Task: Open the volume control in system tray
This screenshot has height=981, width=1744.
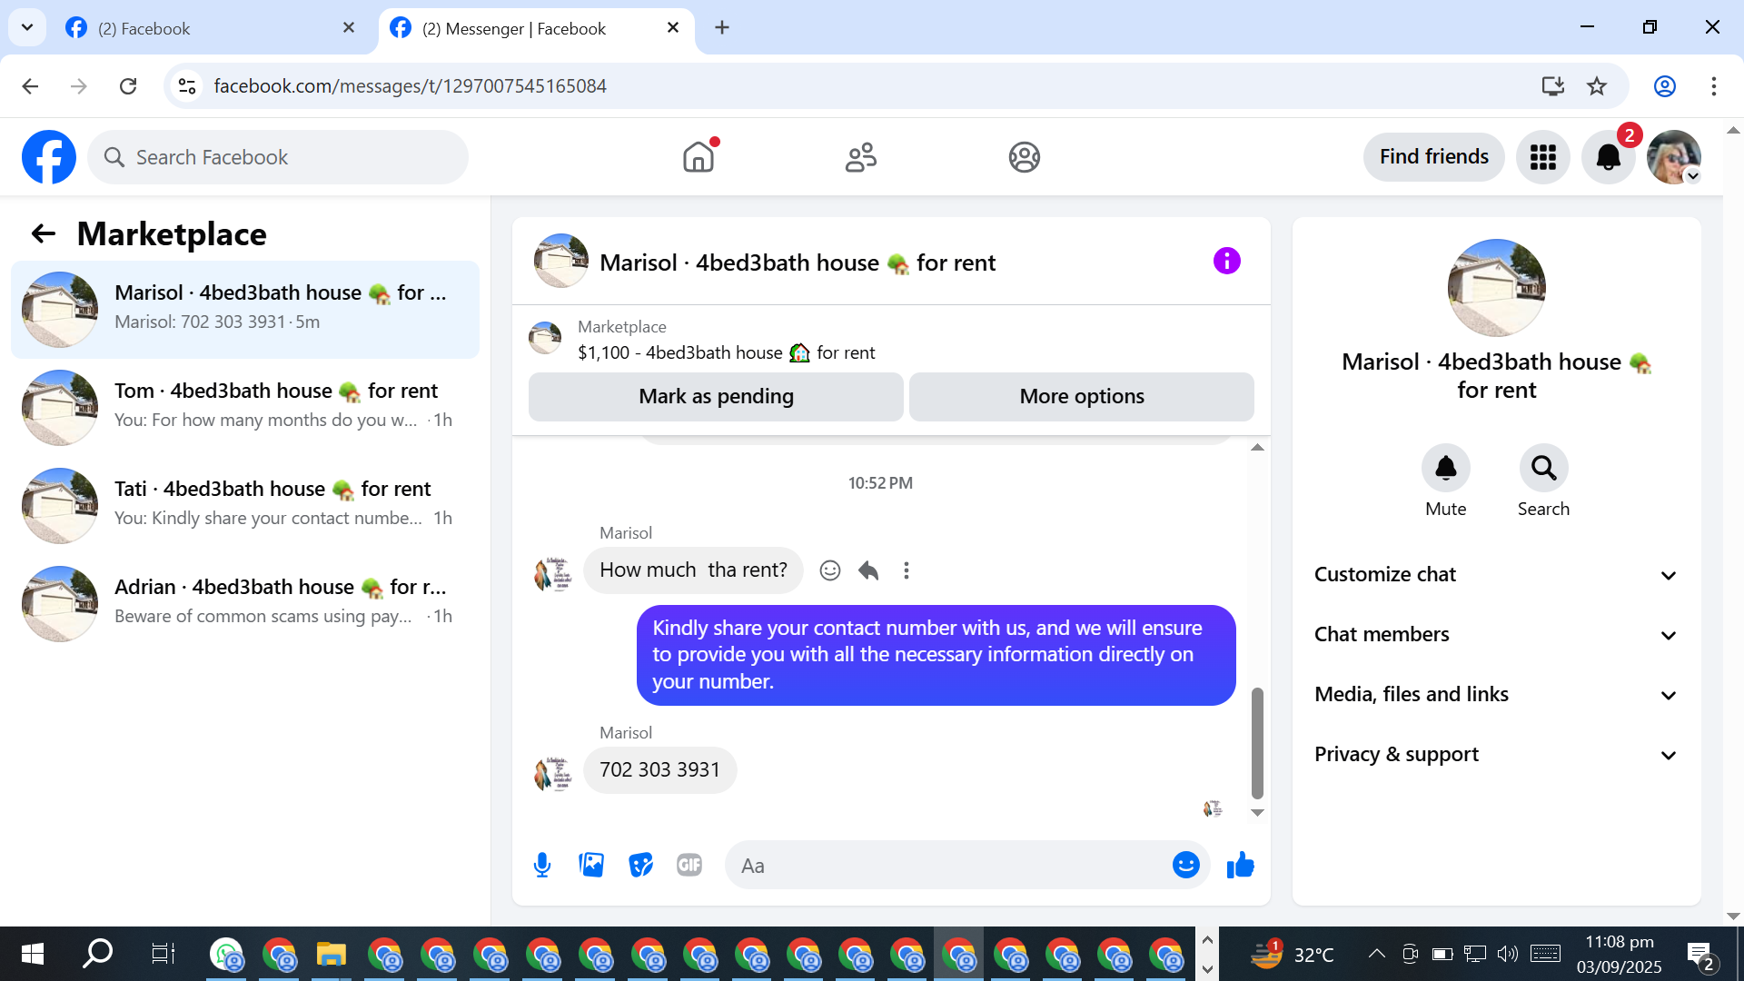Action: pos(1507,954)
